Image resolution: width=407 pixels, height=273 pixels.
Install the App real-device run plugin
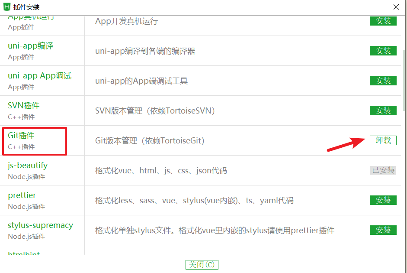click(383, 21)
